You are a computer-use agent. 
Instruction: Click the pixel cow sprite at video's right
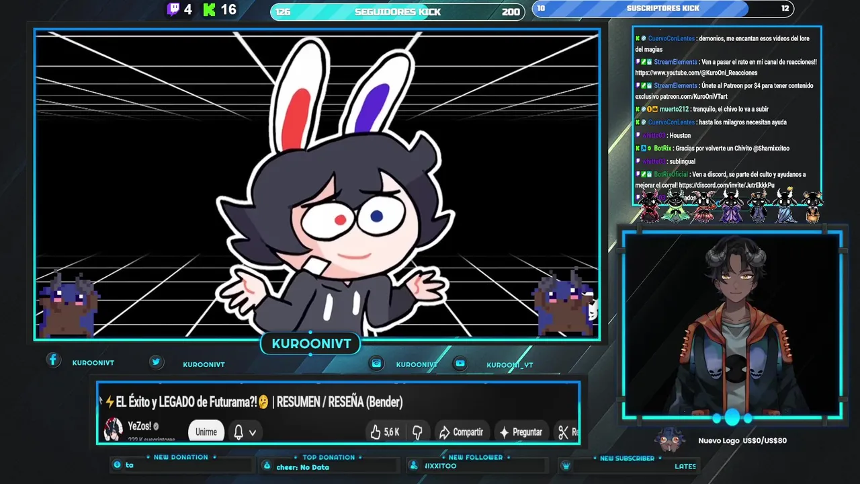point(564,304)
